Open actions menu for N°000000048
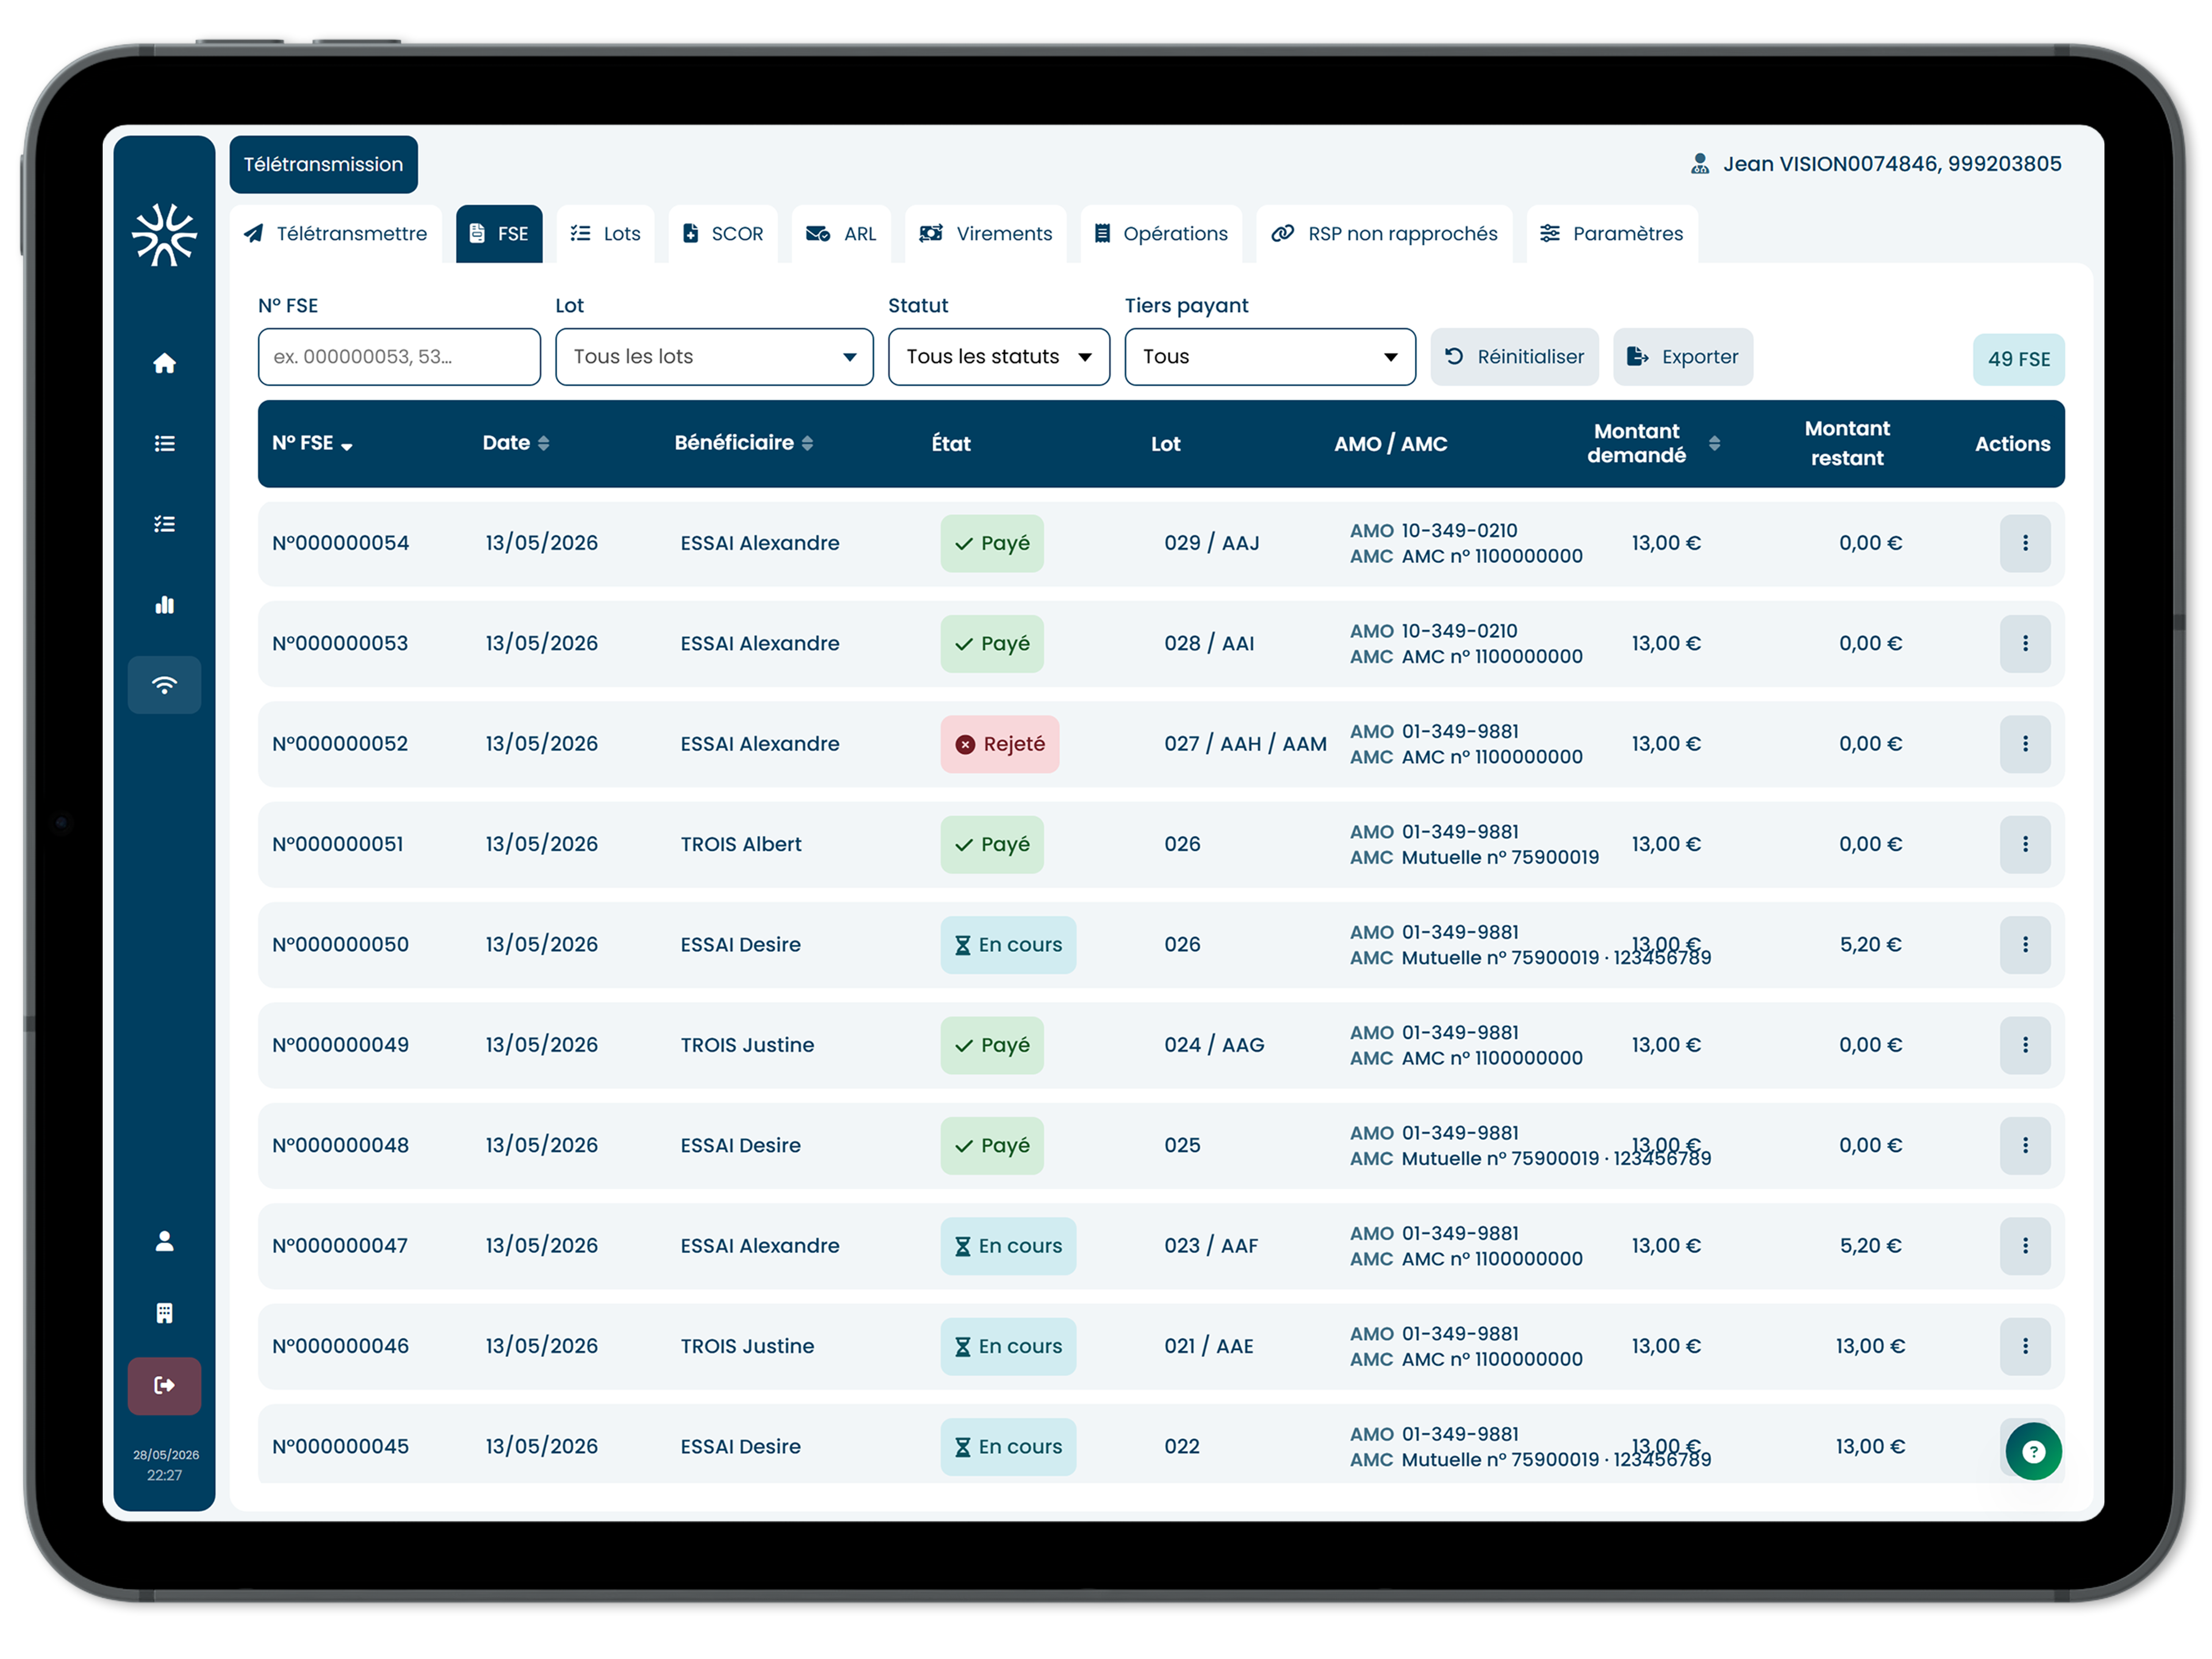The height and width of the screenshot is (1659, 2212). (x=2025, y=1145)
